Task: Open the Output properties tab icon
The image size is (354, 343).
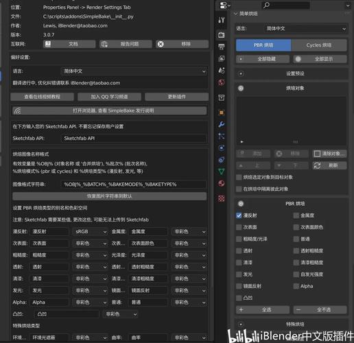Action: pos(221,47)
